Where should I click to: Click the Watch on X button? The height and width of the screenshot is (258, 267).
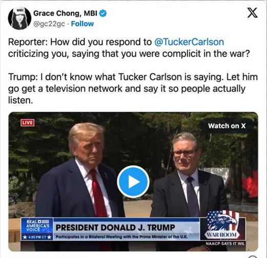227,126
